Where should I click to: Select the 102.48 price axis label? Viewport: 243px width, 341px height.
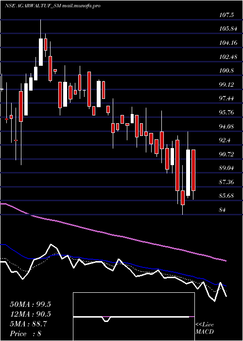coord(228,57)
